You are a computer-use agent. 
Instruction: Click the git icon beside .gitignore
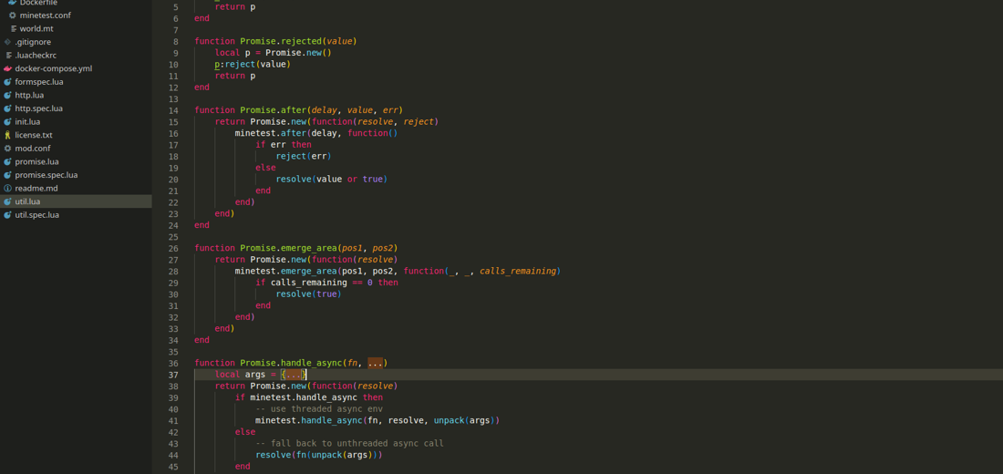coord(8,42)
